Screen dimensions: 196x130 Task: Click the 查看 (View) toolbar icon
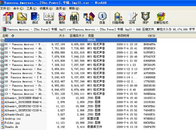48,18
